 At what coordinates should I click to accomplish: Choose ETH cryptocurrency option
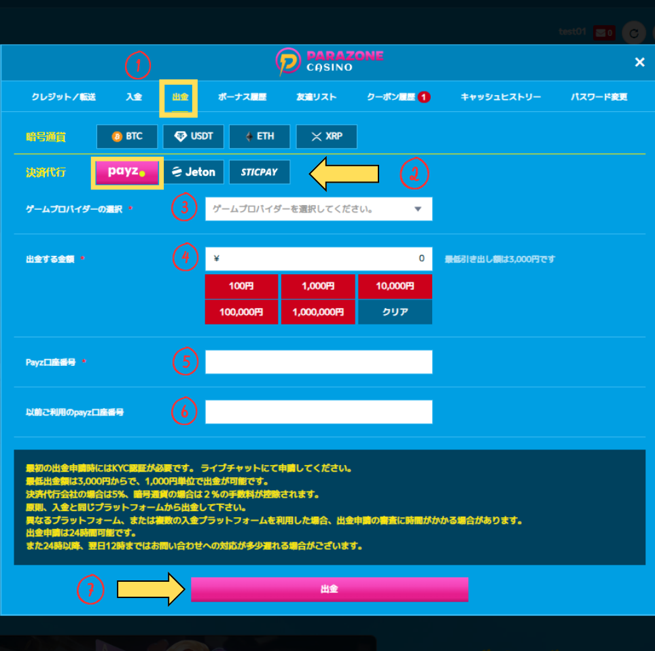(x=260, y=136)
